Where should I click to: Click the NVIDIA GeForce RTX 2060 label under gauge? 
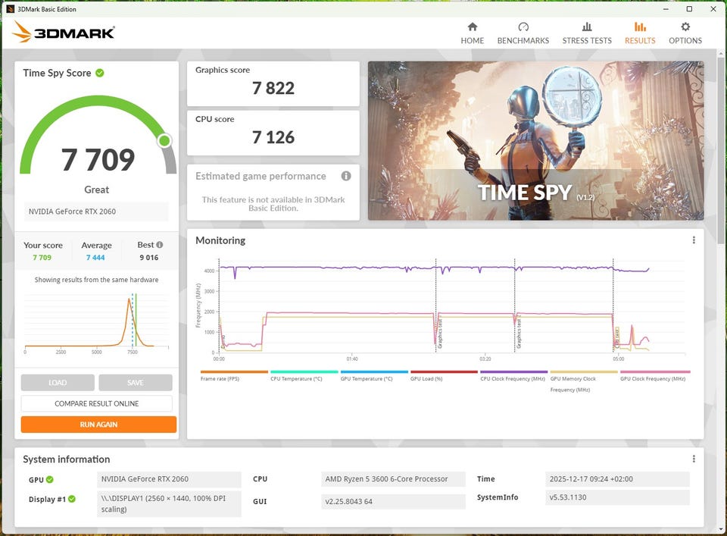tap(96, 212)
